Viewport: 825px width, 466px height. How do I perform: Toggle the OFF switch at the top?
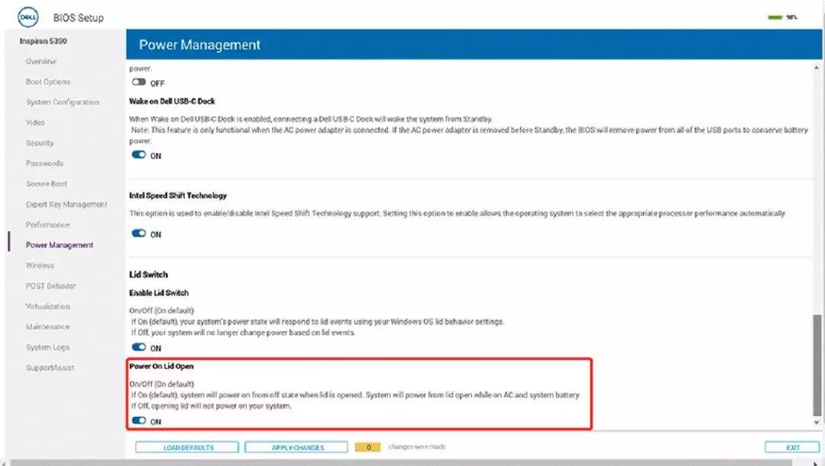click(139, 82)
